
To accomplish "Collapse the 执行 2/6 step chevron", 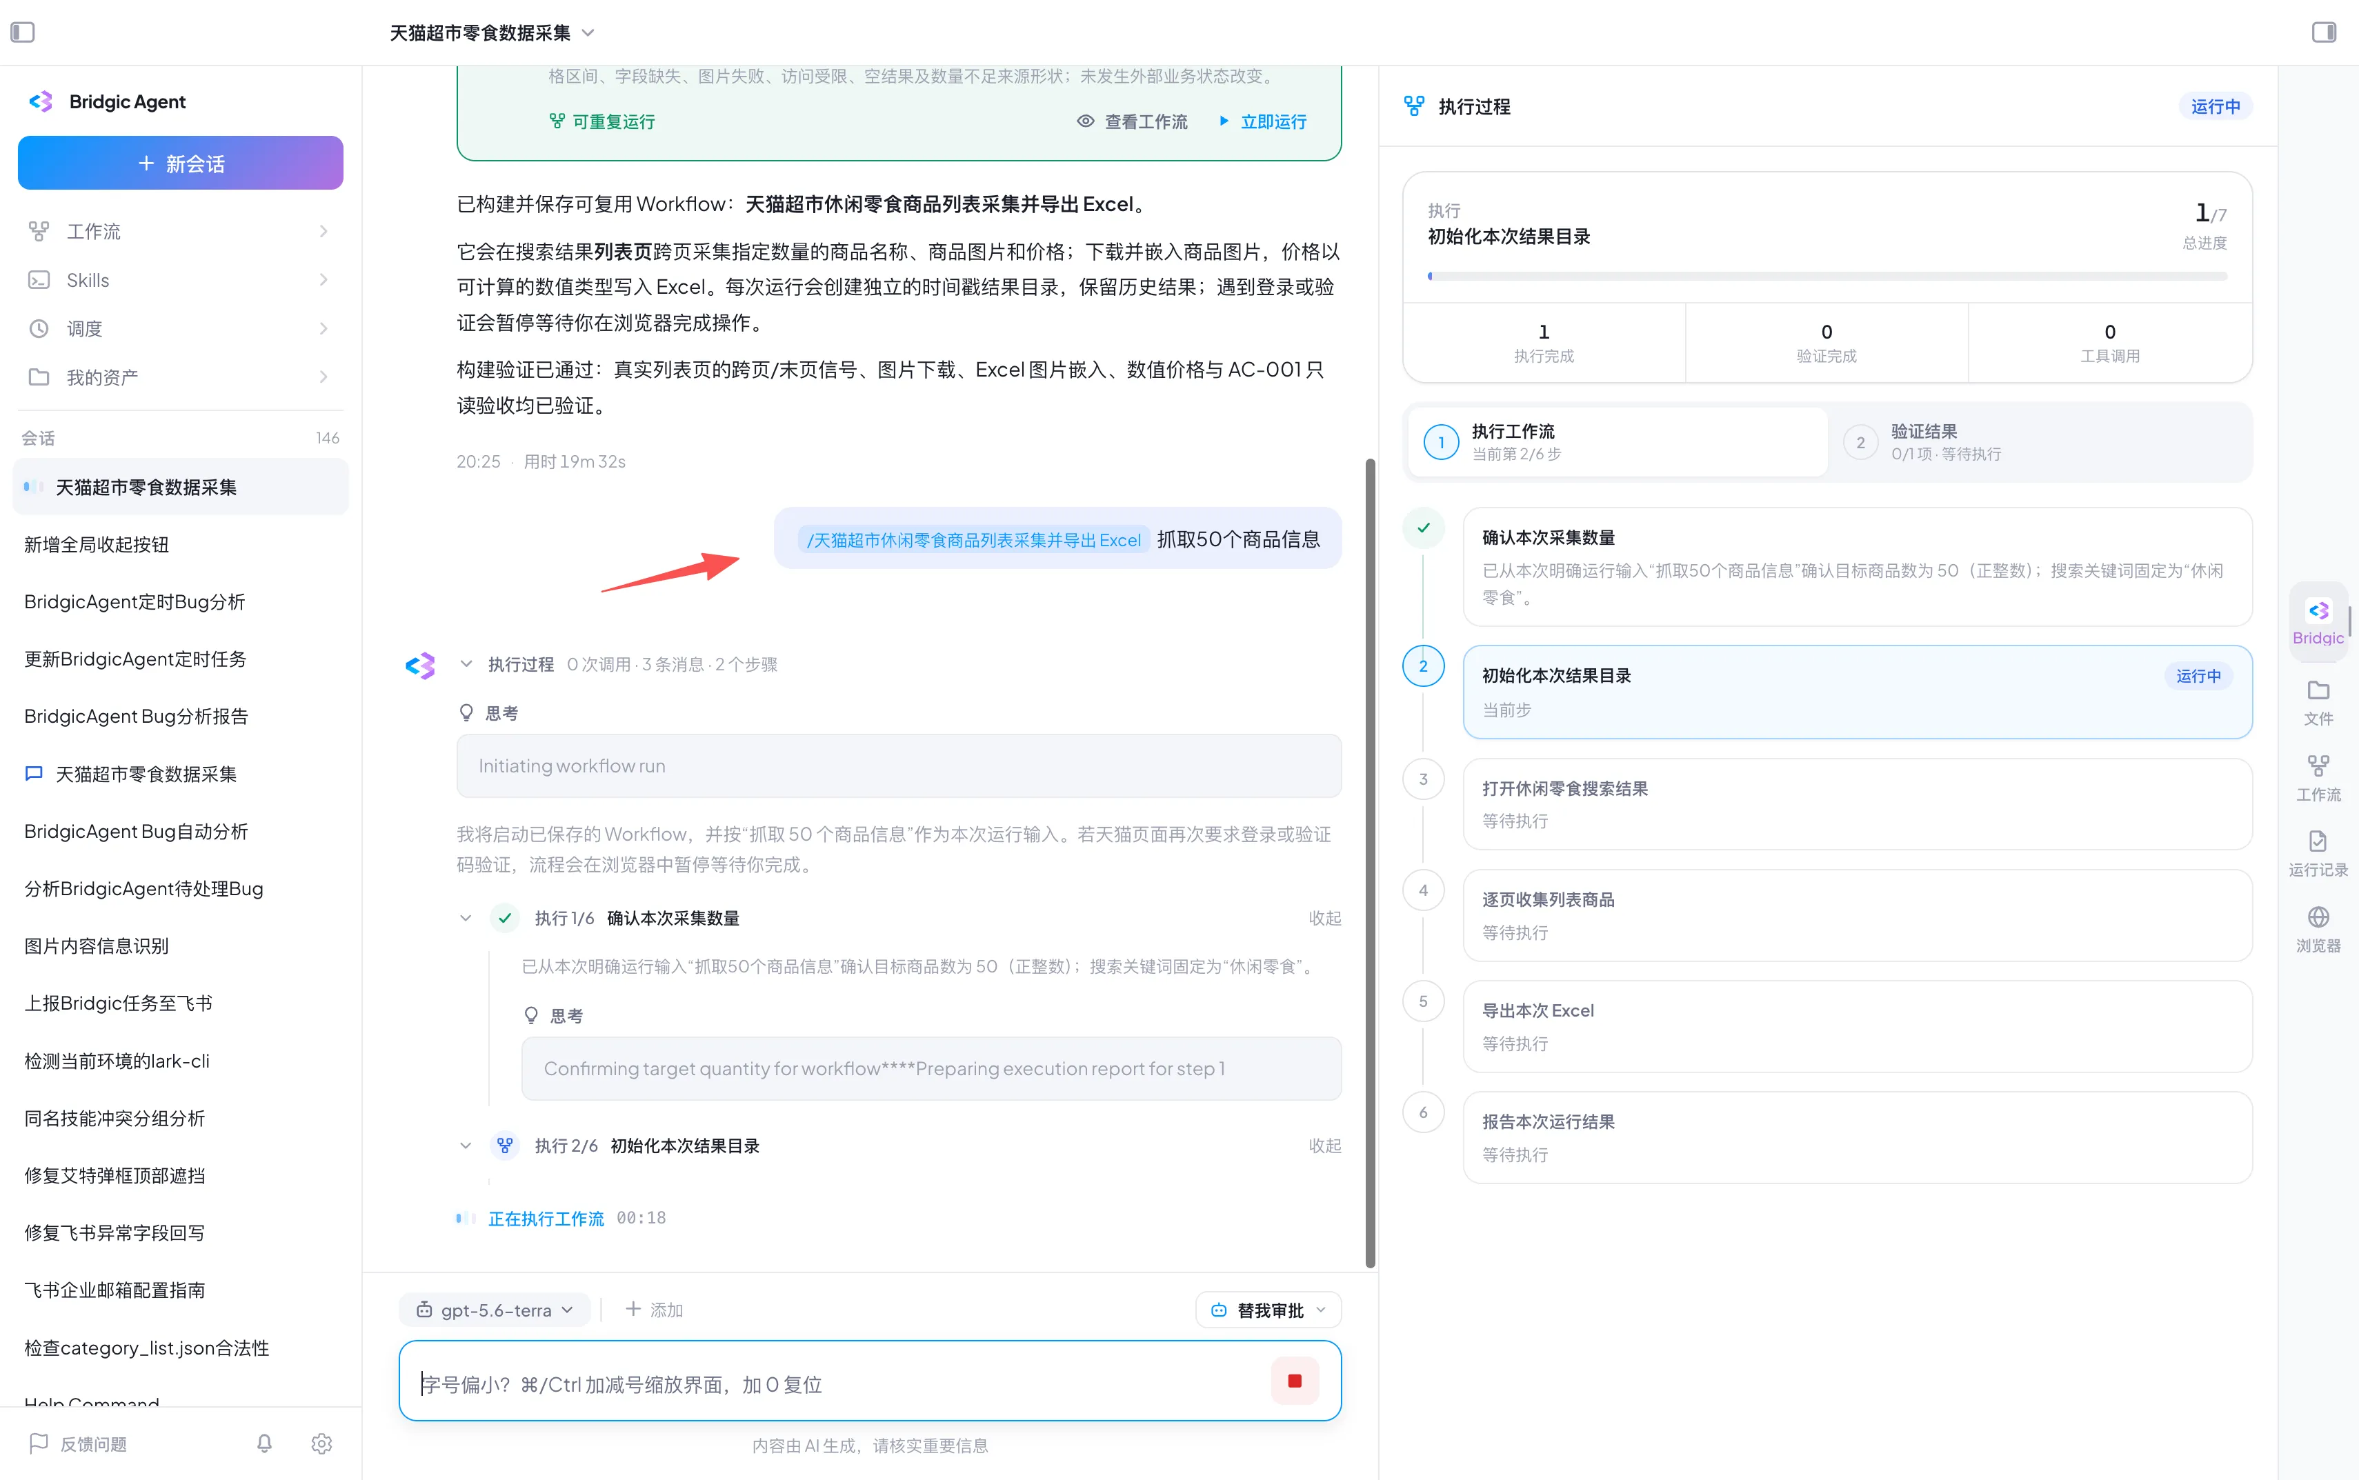I will [x=466, y=1146].
